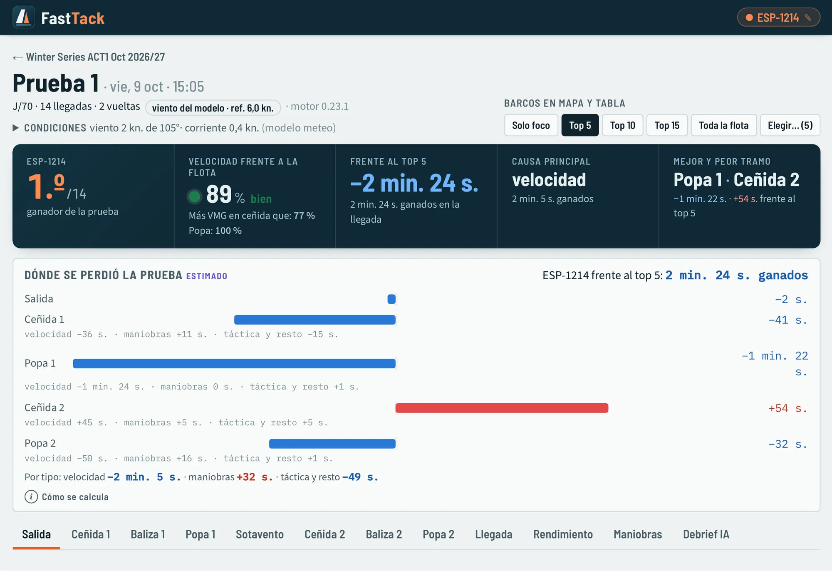Switch to the Popa 2 tab
The height and width of the screenshot is (571, 832).
tap(438, 534)
